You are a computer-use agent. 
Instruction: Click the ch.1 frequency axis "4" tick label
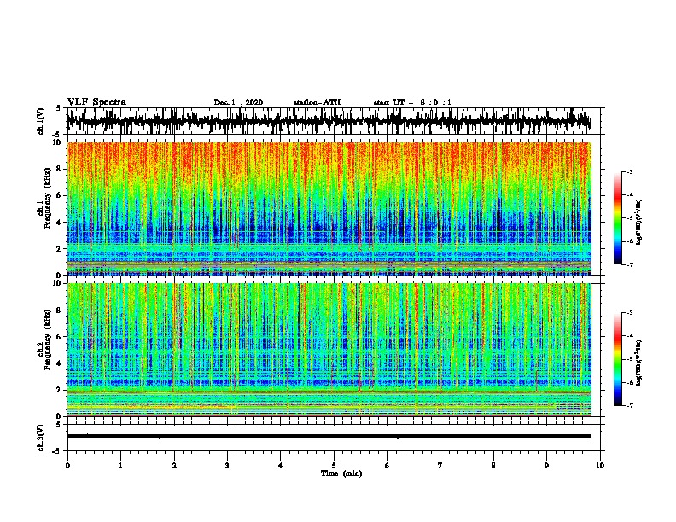pos(59,223)
